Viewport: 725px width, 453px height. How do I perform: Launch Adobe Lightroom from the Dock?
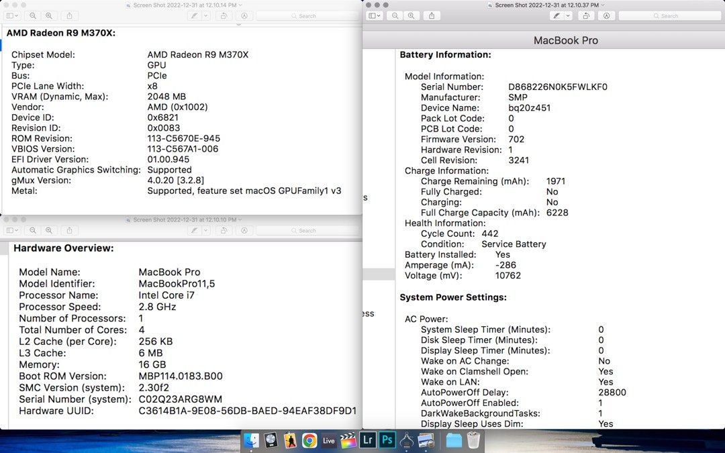(368, 440)
